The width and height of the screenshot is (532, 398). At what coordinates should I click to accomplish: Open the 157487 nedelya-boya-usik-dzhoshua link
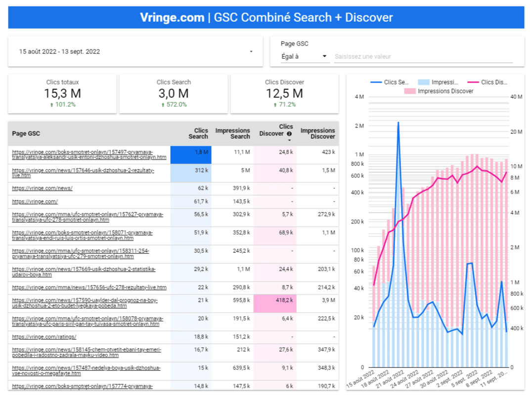click(x=86, y=371)
